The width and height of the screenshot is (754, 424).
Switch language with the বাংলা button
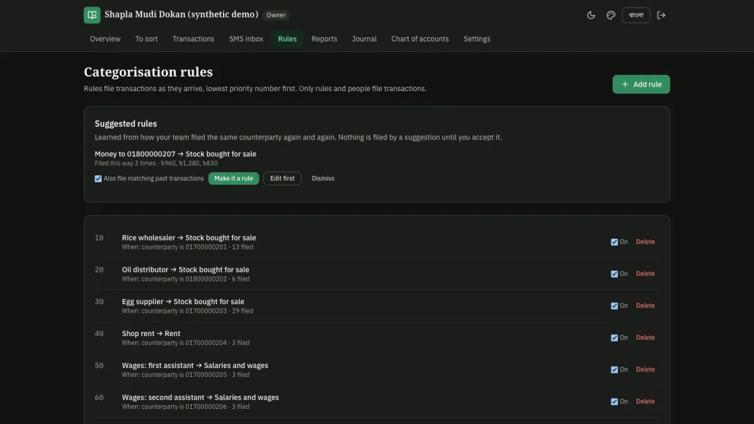pos(636,15)
